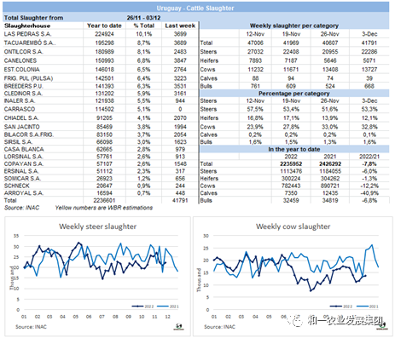Select the change value -7,8%
The width and height of the screenshot is (395, 338).
point(369,164)
